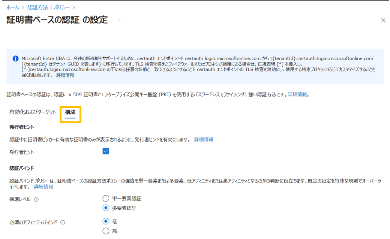Select 単一要素認証 radio button
The width and height of the screenshot is (390, 239).
pyautogui.click(x=106, y=198)
